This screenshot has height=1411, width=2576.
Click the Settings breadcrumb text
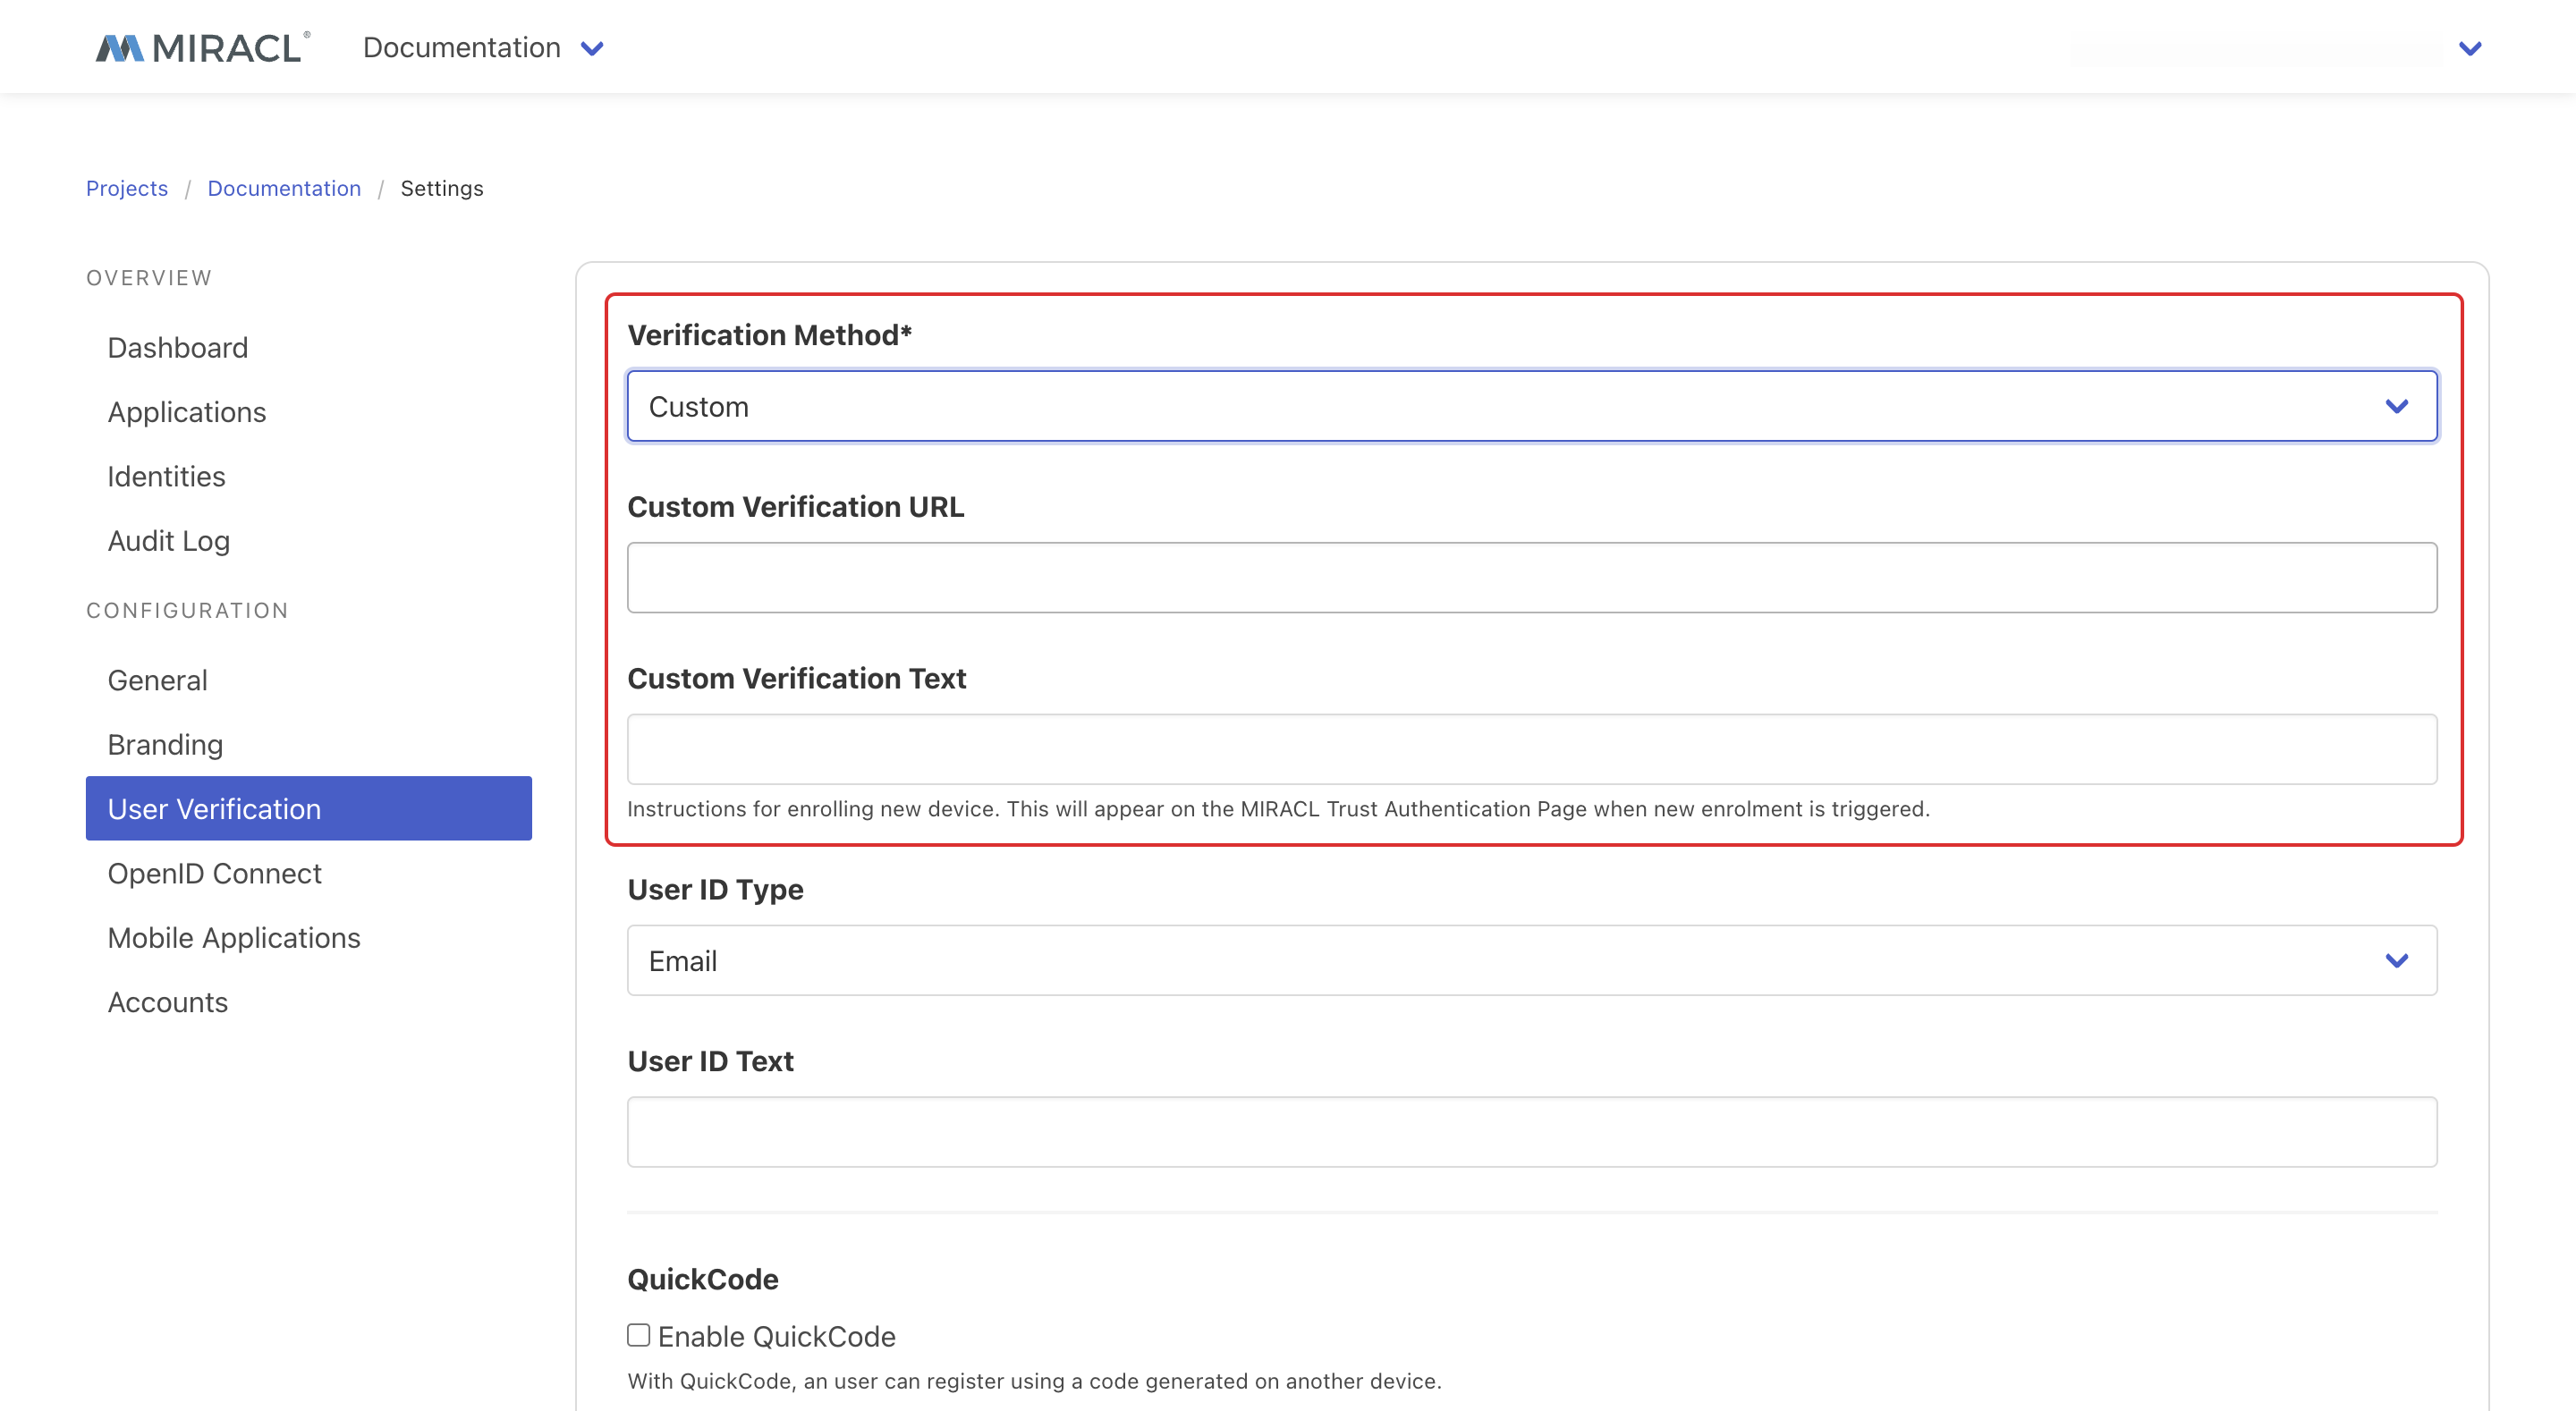(x=441, y=188)
